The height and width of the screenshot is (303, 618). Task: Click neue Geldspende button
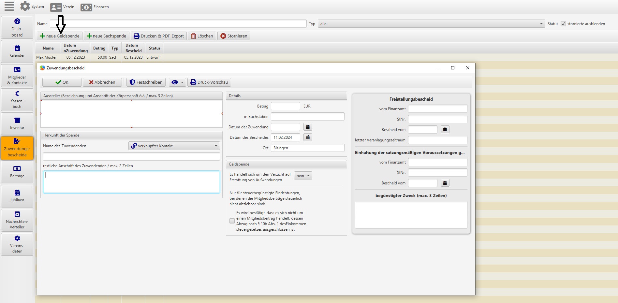point(60,36)
